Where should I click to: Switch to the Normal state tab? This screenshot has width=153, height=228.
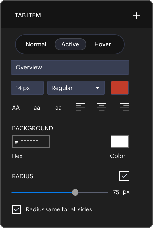coord(36,44)
